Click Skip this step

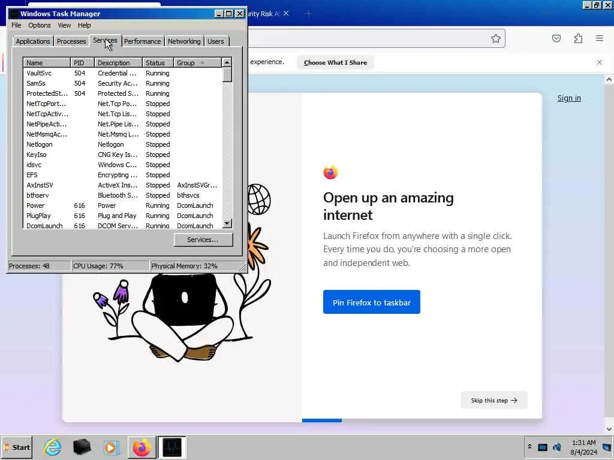click(494, 400)
